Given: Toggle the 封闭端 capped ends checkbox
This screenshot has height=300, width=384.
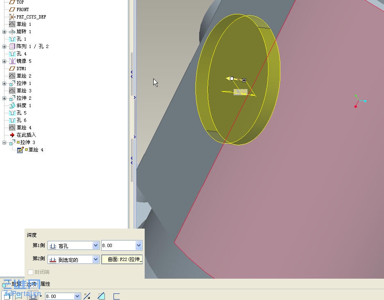Looking at the screenshot, I should [x=30, y=272].
